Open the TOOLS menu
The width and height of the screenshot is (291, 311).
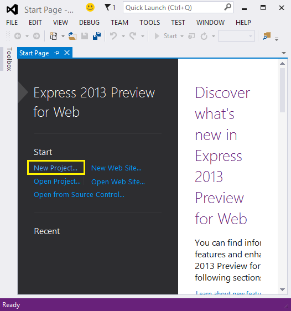pyautogui.click(x=150, y=23)
